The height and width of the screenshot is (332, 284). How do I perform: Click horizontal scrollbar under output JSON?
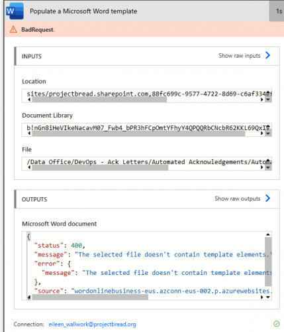tap(90, 297)
